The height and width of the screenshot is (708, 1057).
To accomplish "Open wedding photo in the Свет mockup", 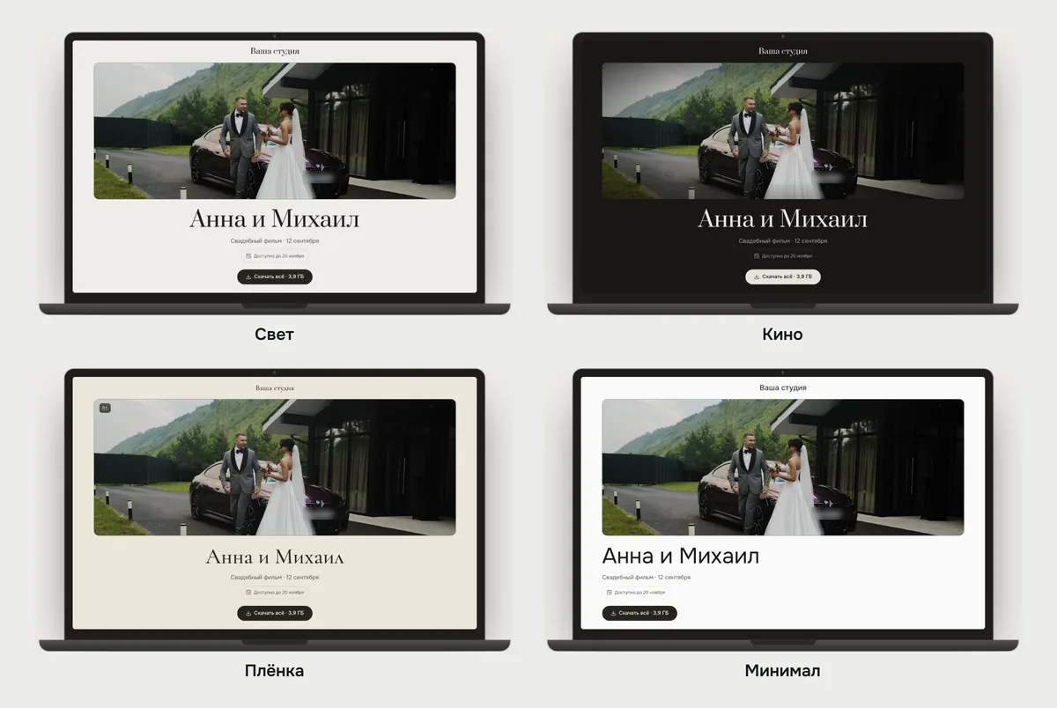I will click(x=275, y=130).
